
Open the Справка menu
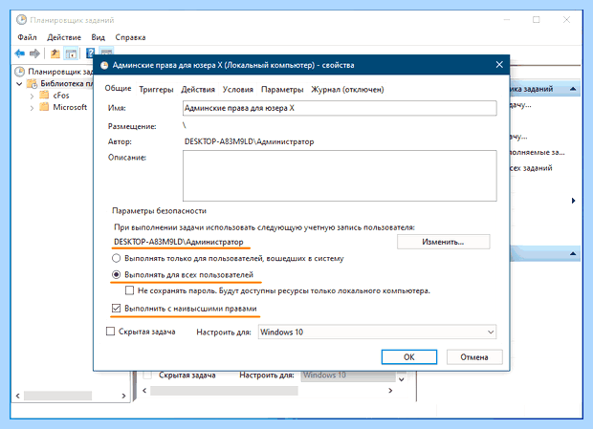coord(130,37)
